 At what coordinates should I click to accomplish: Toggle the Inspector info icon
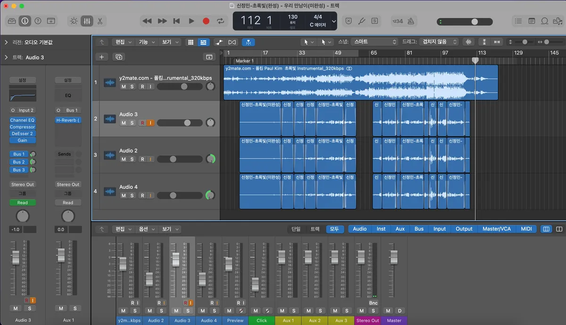tap(25, 21)
